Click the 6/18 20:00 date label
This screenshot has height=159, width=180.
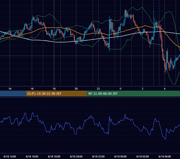pyautogui.click(x=76, y=156)
